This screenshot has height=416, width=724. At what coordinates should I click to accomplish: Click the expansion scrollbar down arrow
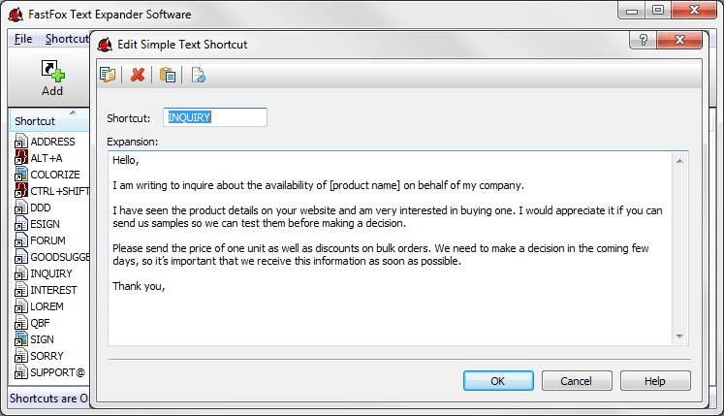[x=680, y=336]
